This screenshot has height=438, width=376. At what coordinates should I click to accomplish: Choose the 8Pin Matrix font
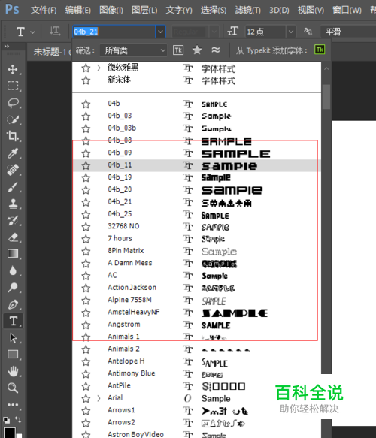point(196,251)
